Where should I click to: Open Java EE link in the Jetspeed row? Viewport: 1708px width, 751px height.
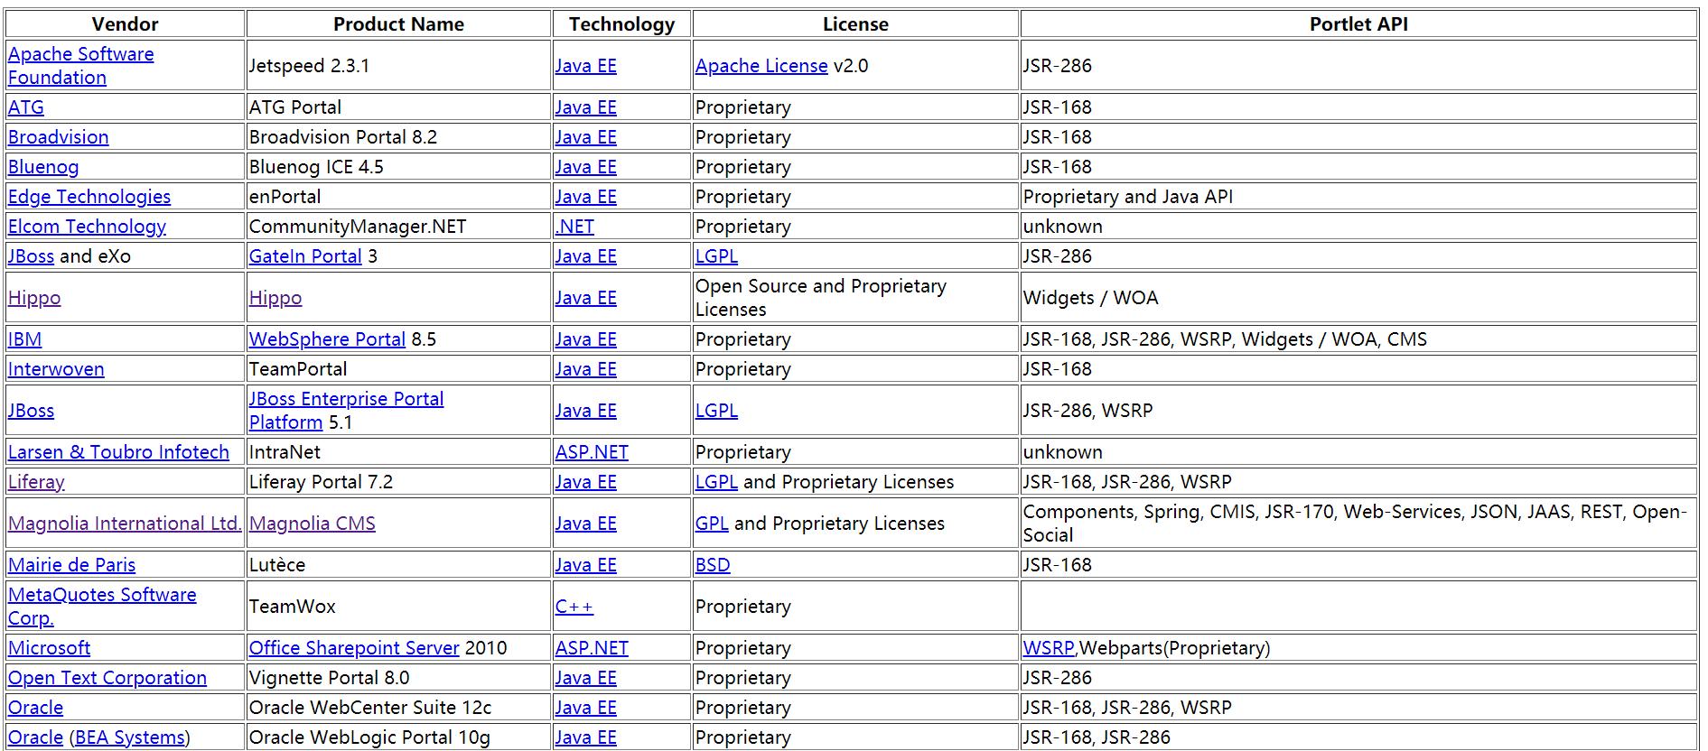(586, 66)
